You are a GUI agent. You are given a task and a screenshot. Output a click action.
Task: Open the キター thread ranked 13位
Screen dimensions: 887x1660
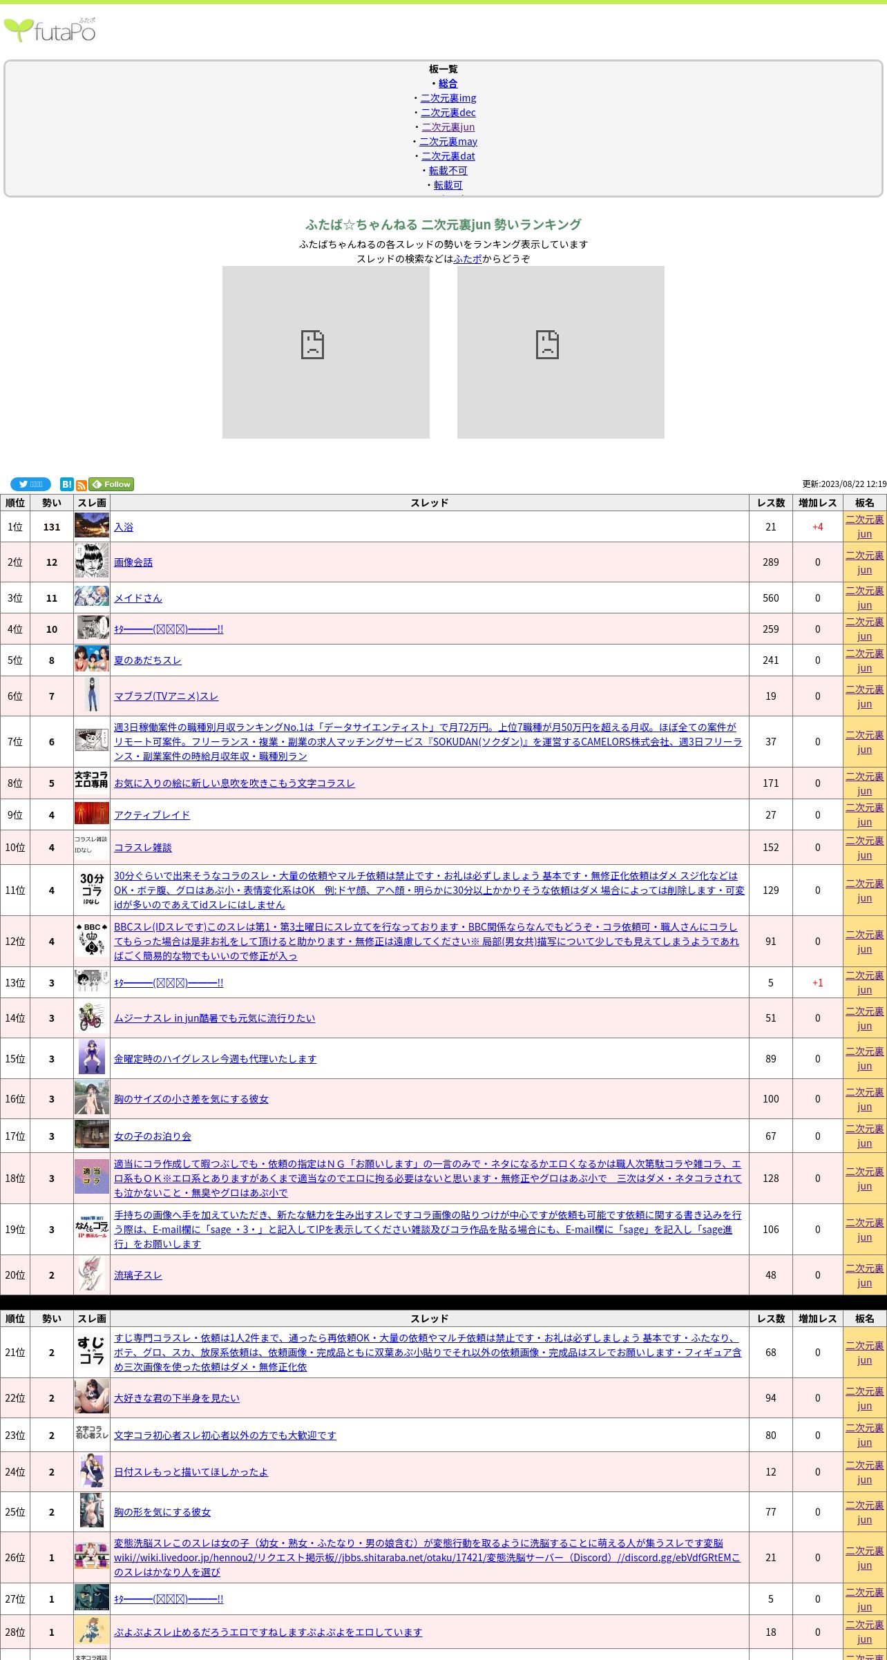(169, 983)
